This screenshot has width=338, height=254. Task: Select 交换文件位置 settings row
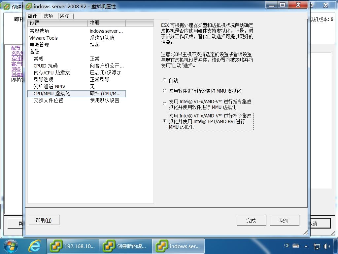(77, 100)
